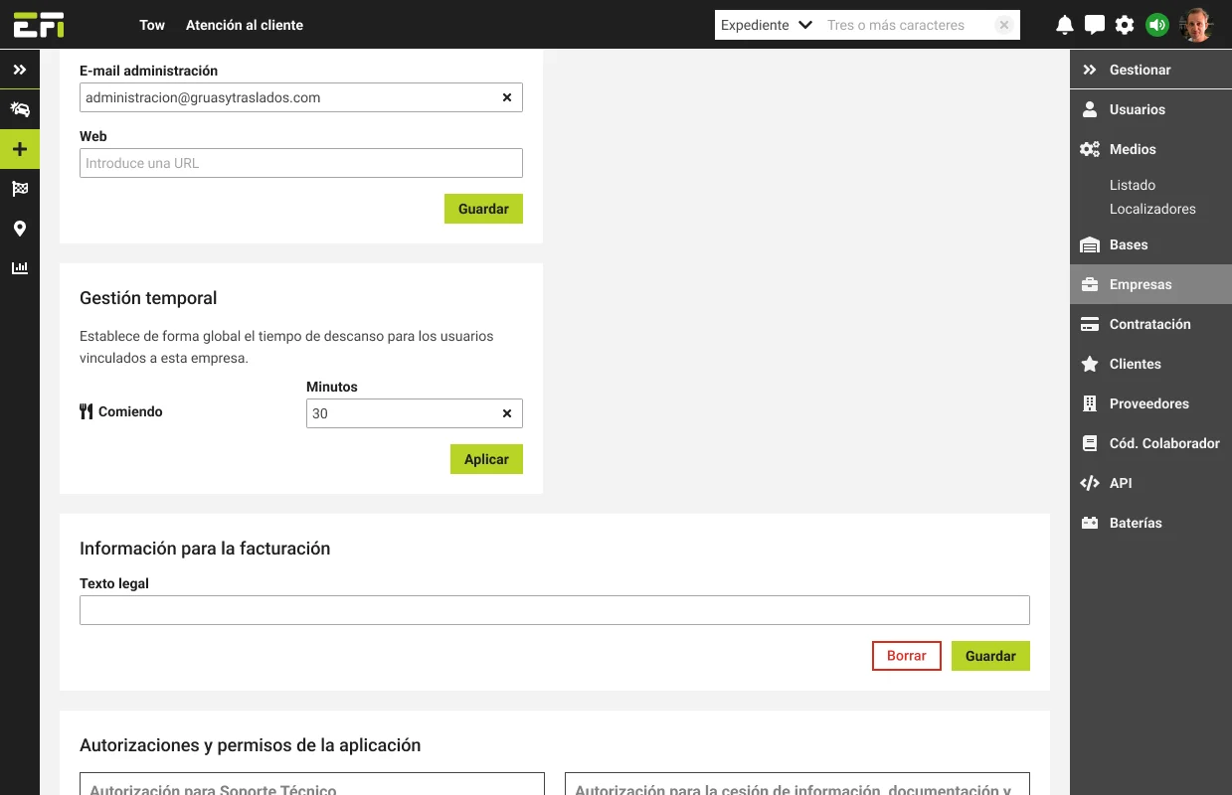
Task: Open the tow truck icon in left sidebar
Action: pos(20,109)
